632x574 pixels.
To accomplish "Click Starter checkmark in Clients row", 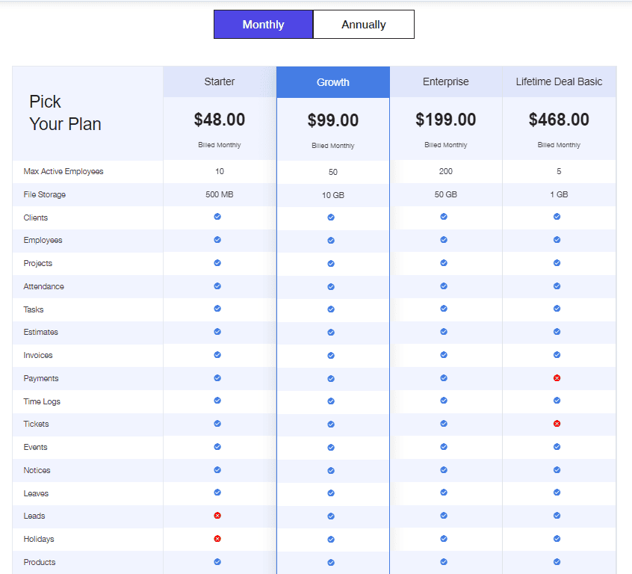I will 217,217.
